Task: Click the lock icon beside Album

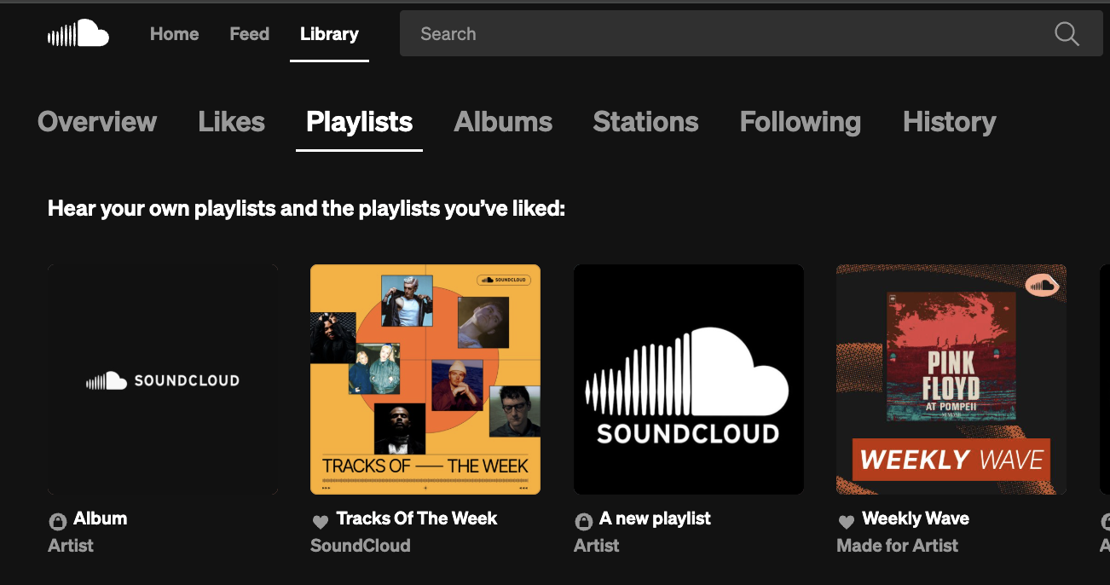Action: [x=58, y=520]
